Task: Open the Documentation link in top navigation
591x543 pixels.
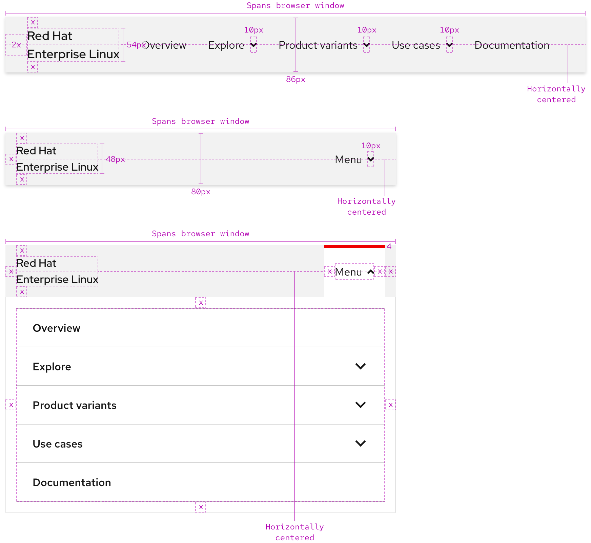Action: click(512, 45)
